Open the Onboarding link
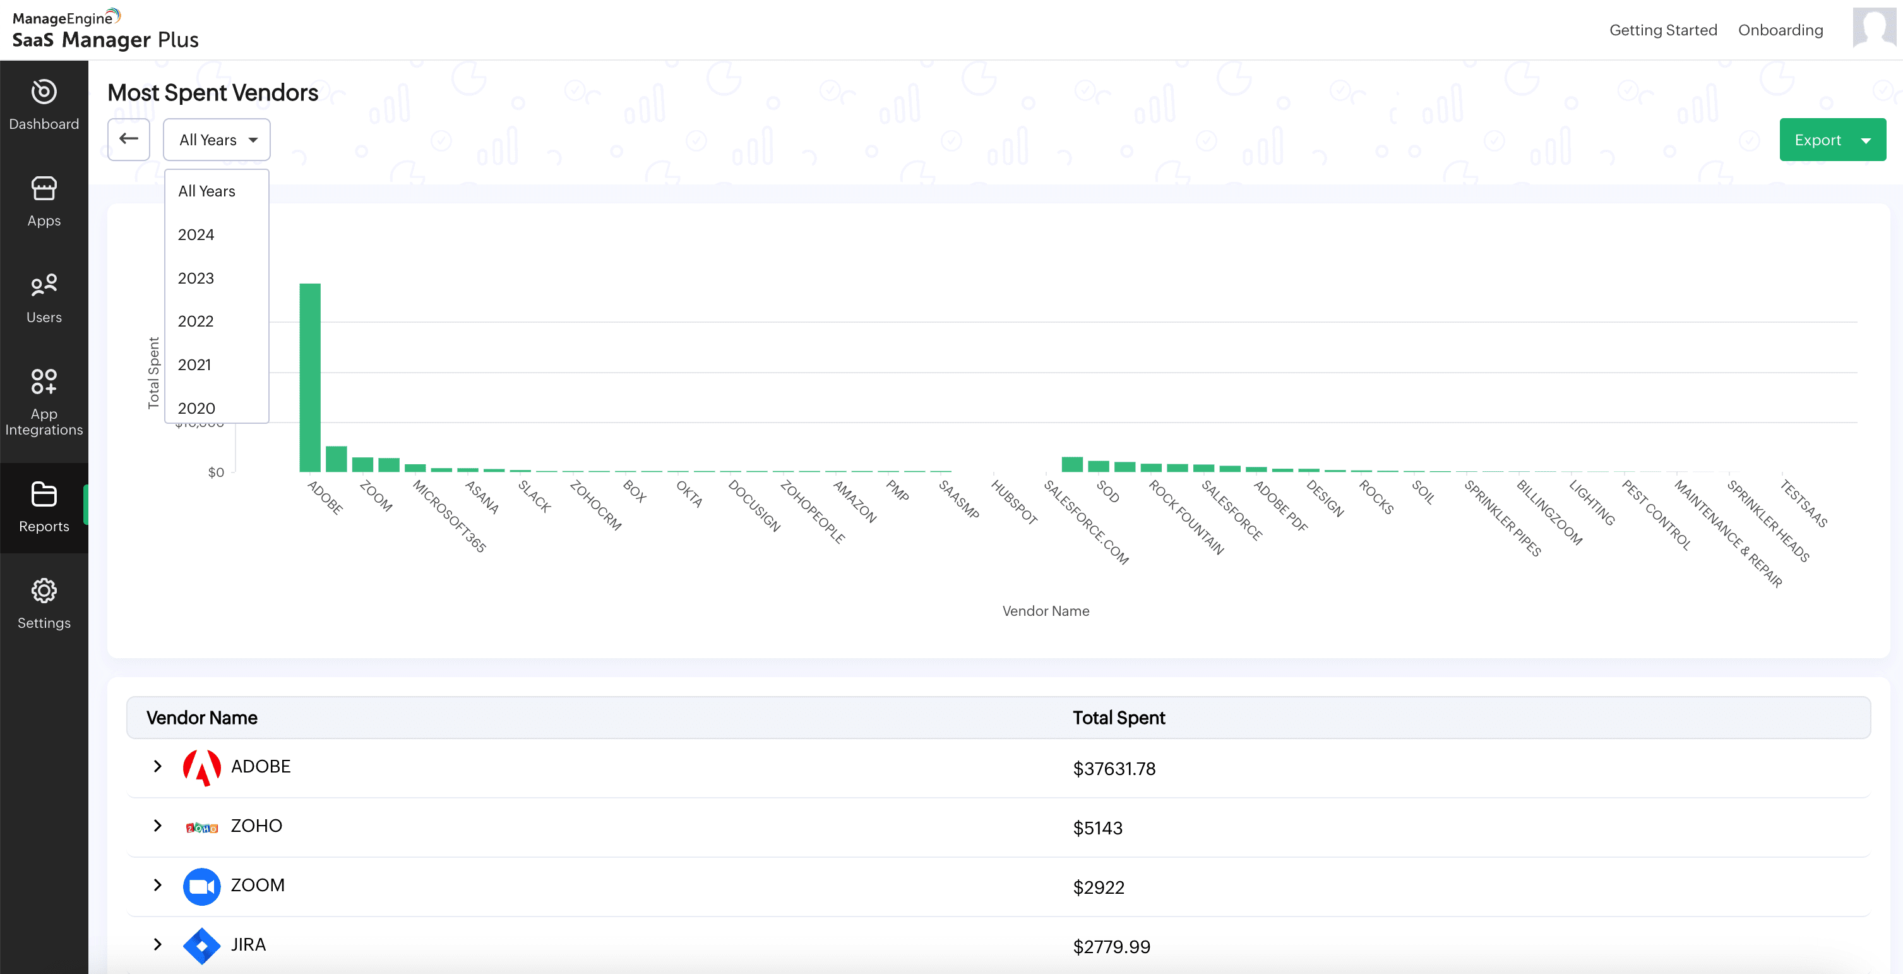The image size is (1903, 974). pyautogui.click(x=1781, y=30)
